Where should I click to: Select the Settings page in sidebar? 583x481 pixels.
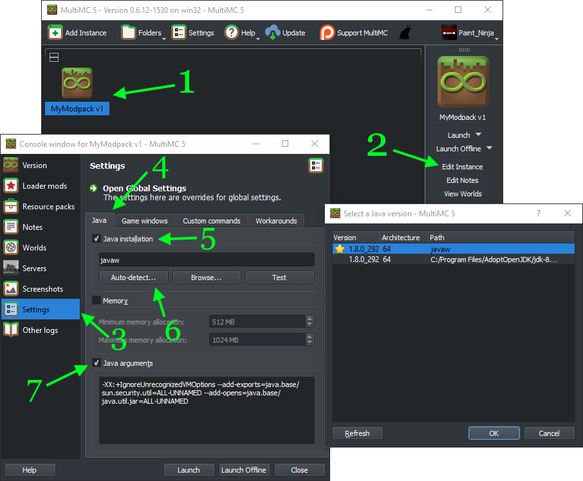tap(41, 309)
